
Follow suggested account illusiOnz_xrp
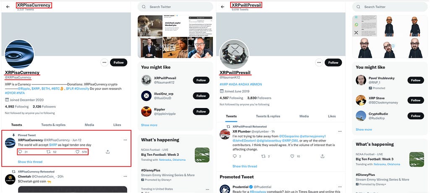click(x=201, y=96)
